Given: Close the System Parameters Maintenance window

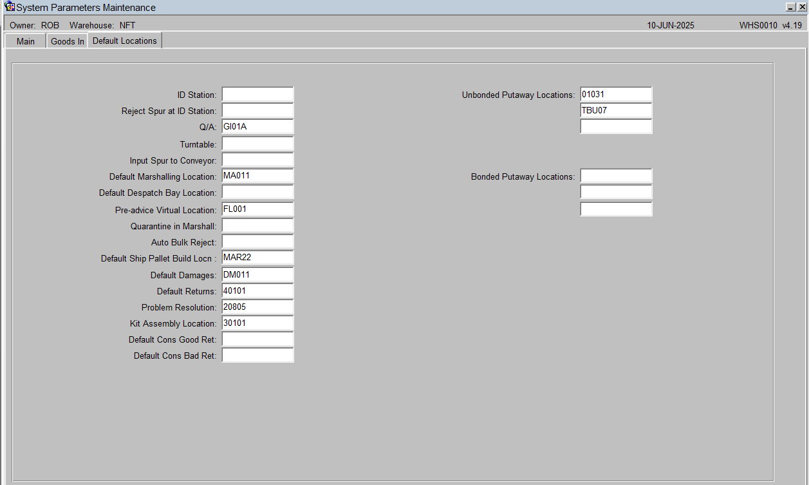Looking at the screenshot, I should point(802,6).
